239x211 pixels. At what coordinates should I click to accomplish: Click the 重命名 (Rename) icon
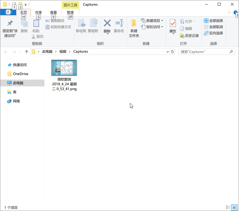click(119, 23)
